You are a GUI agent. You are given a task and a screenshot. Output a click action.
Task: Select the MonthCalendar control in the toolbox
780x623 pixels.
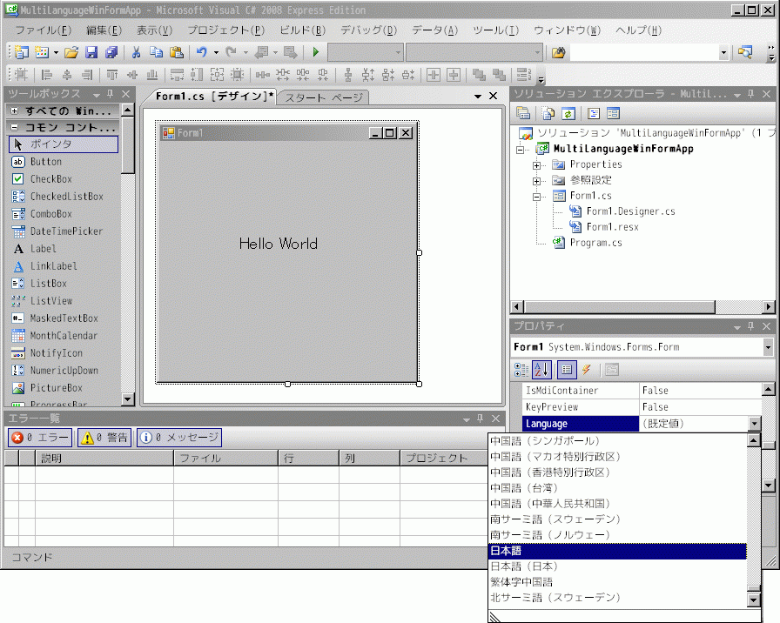pos(64,336)
